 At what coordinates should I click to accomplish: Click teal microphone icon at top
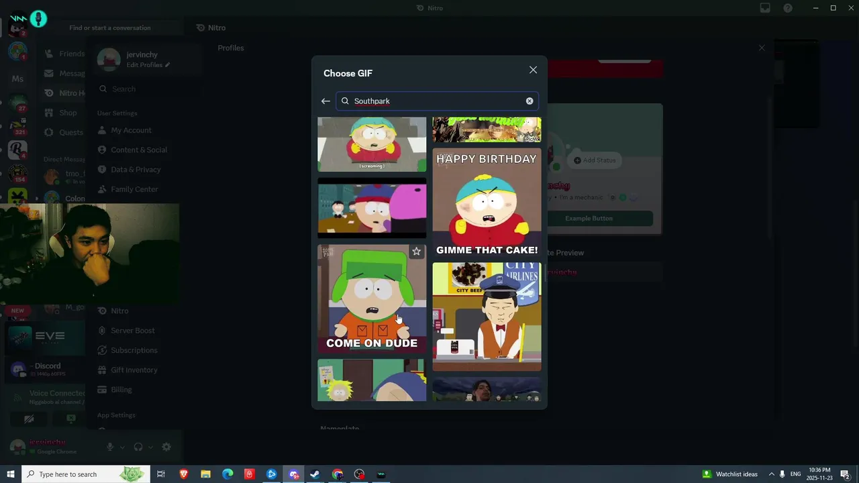tap(38, 19)
